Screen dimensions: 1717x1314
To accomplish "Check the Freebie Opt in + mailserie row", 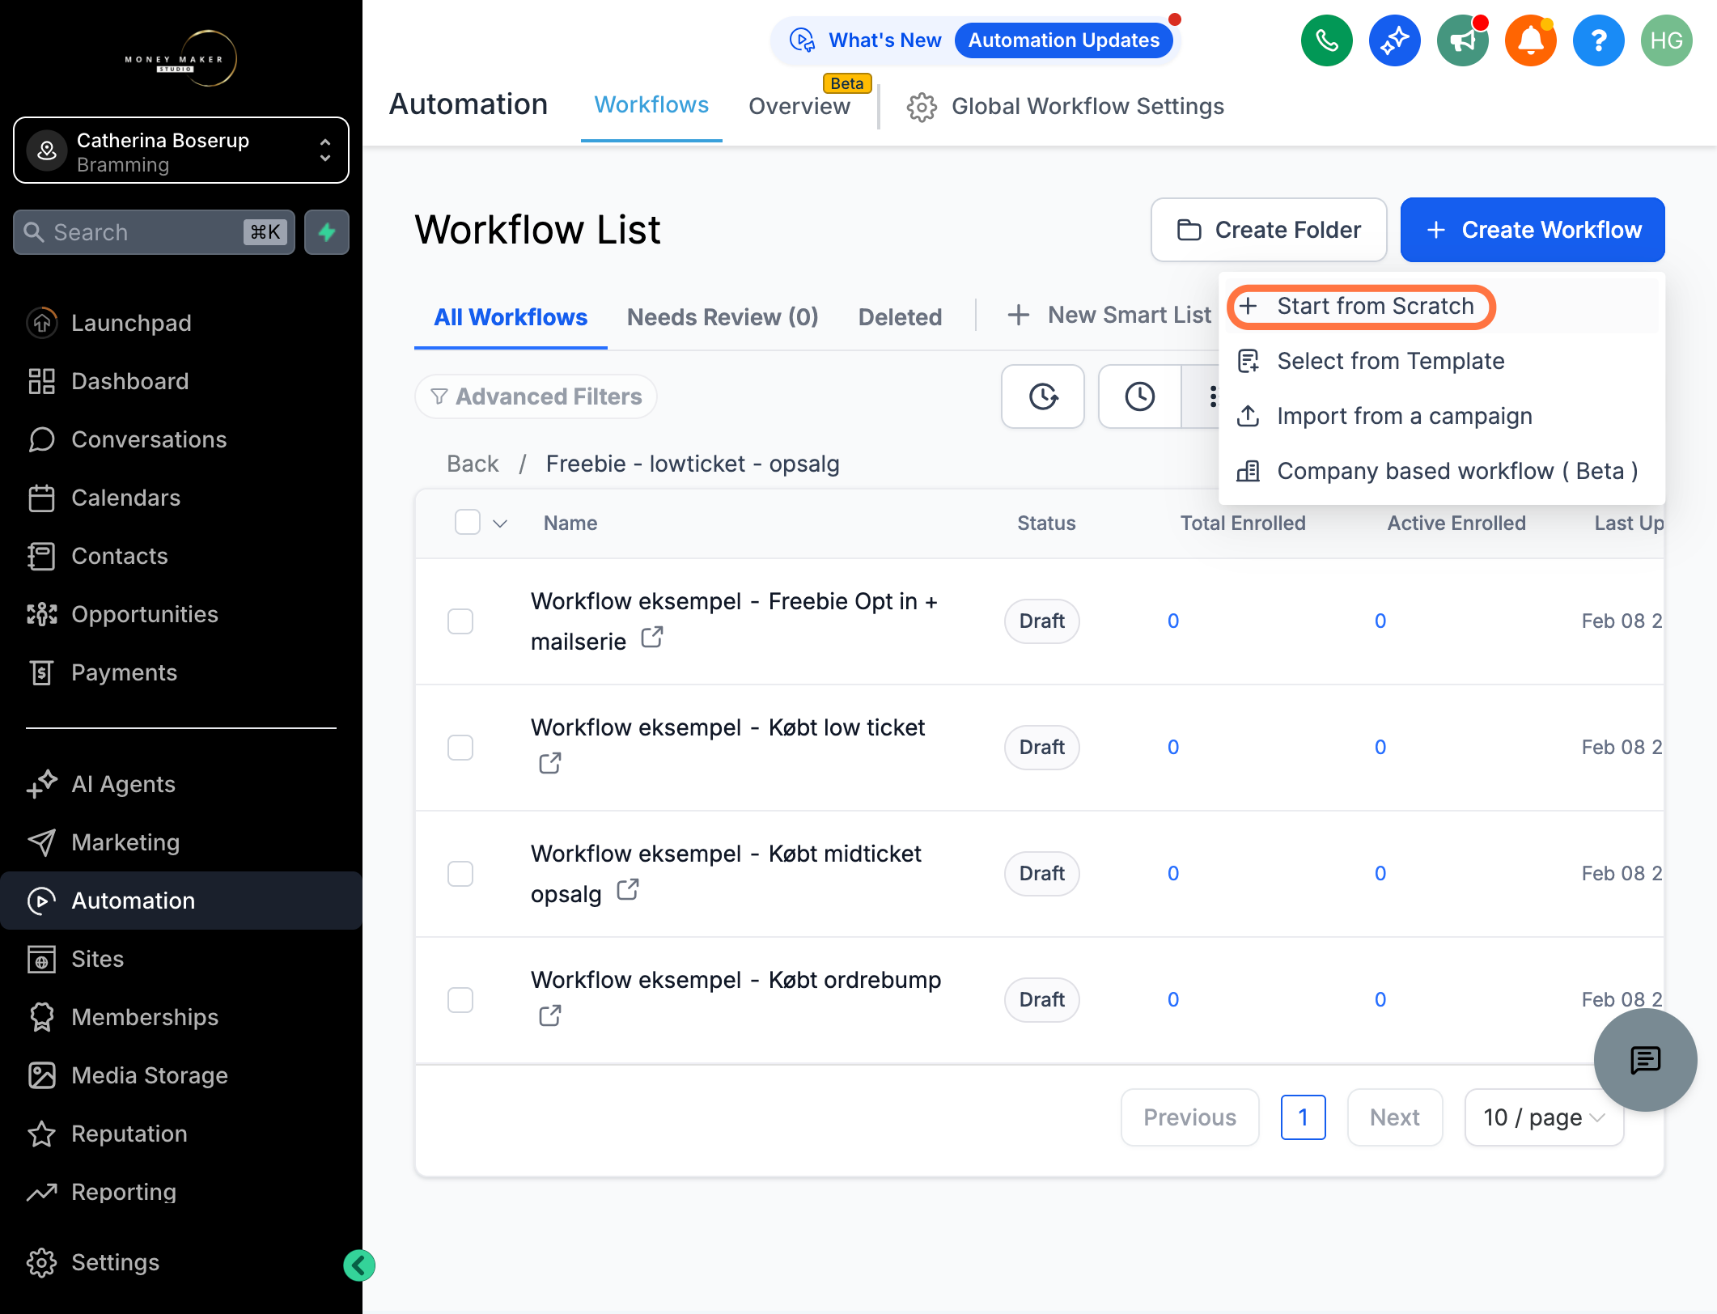I will 460,621.
